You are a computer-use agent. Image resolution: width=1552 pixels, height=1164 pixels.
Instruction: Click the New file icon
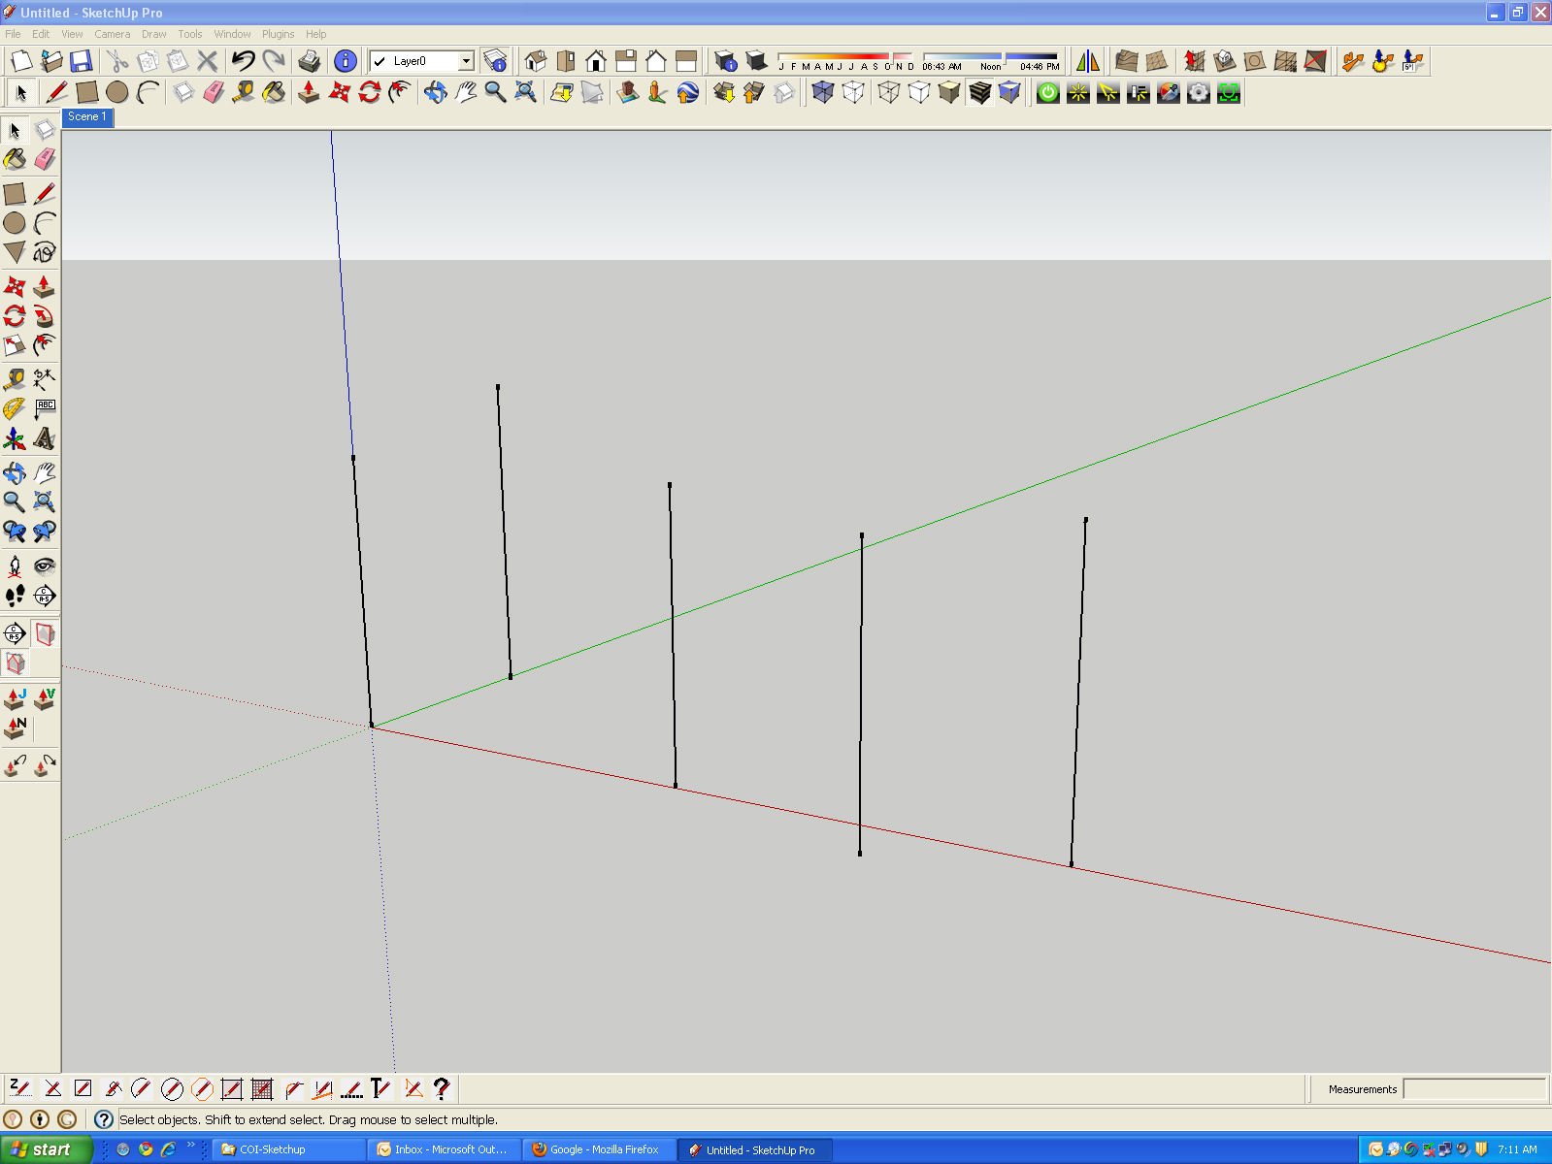point(20,61)
